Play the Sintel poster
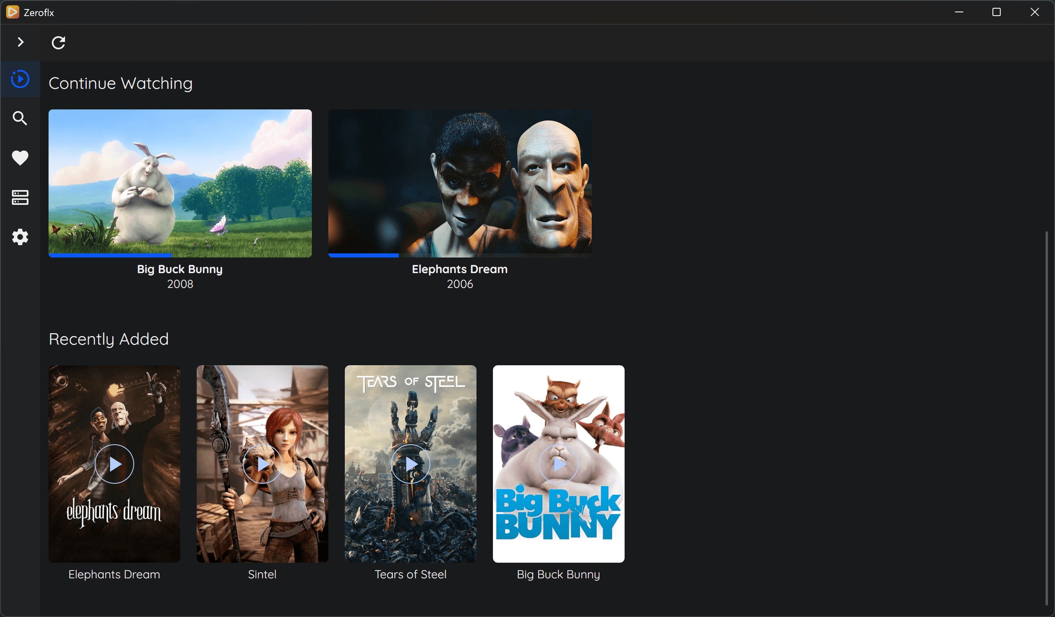 262,464
